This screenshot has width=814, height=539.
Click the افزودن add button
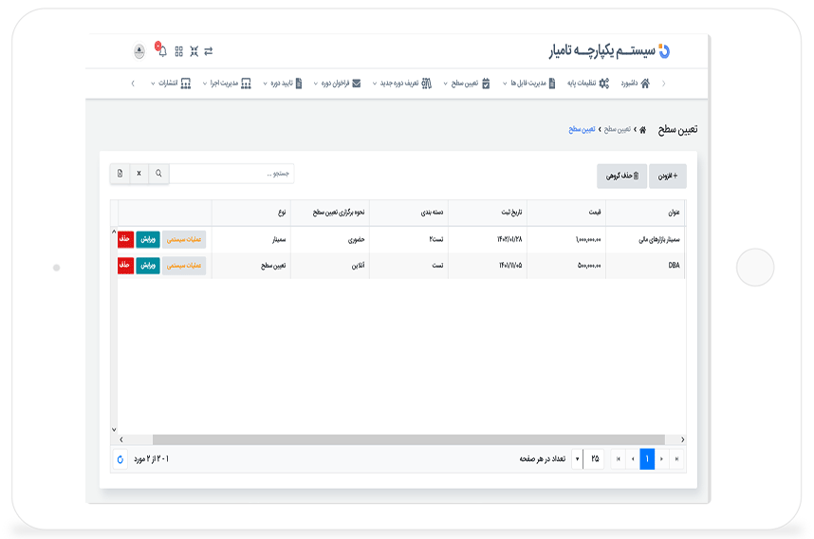[668, 176]
